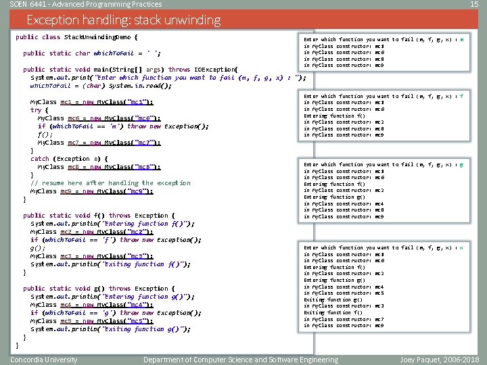
Task: Click the footer text 'Joey Paquet, 2006-2018'
Action: (439, 360)
